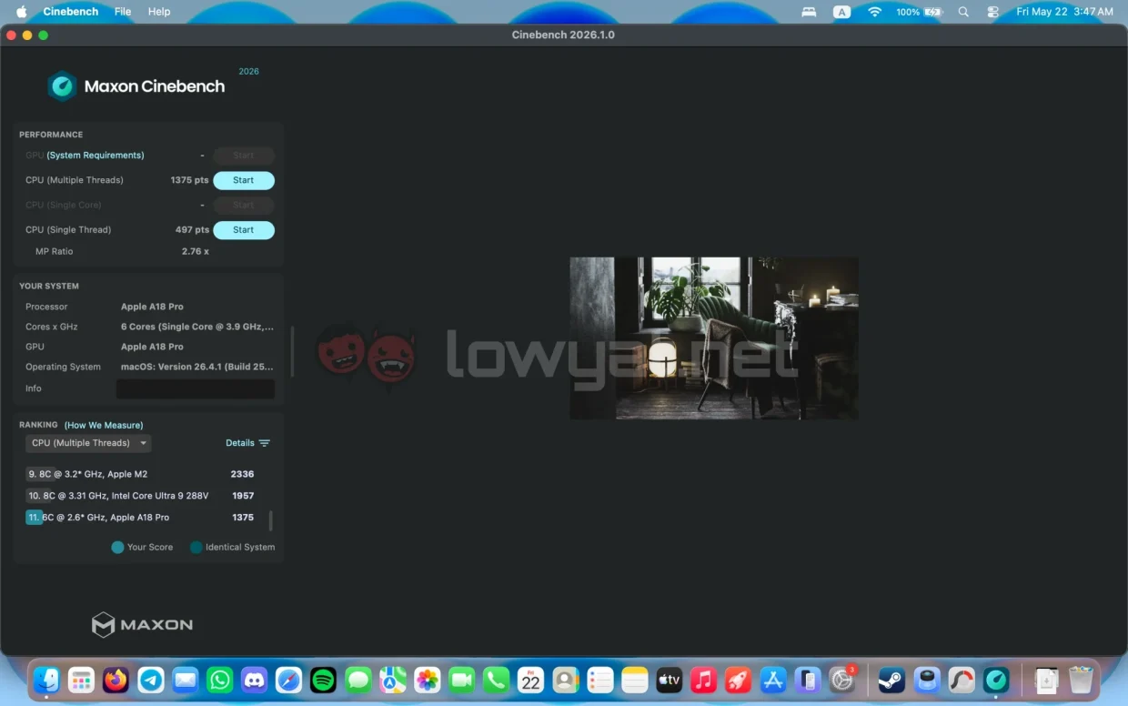Open Discord from the Dock
Screen dimensions: 1128x706
tap(254, 680)
